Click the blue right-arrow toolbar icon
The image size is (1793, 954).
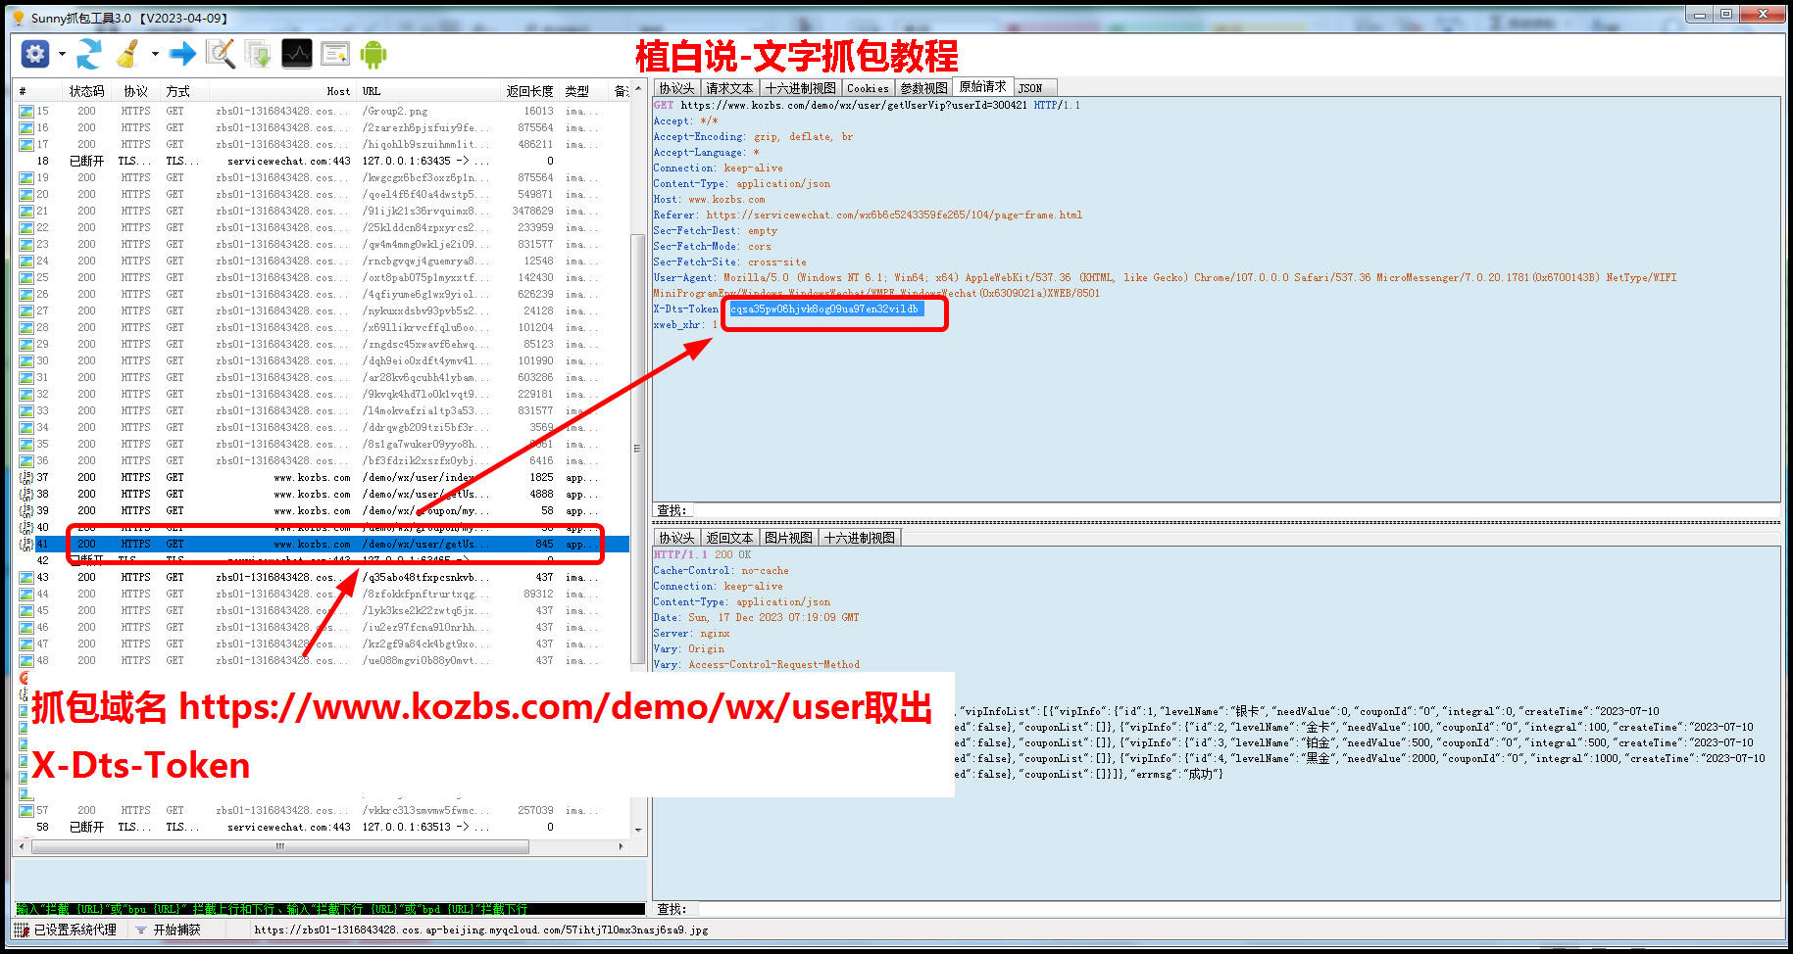182,54
